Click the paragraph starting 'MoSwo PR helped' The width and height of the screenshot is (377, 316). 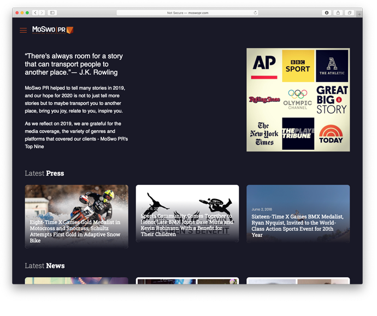[75, 100]
